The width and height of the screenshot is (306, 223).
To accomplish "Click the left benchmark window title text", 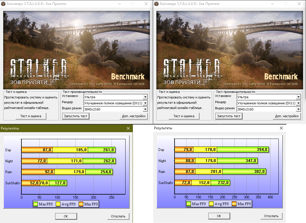I will pos(37,4).
